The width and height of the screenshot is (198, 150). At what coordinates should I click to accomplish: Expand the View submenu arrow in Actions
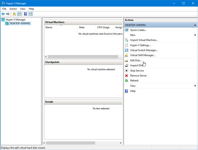(x=195, y=86)
